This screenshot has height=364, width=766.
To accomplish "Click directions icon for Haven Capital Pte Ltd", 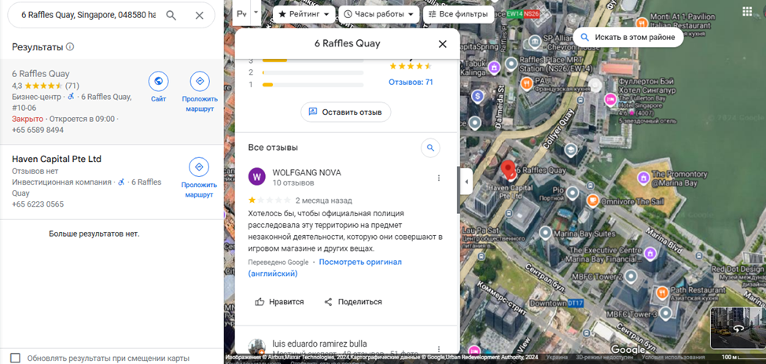I will (199, 167).
